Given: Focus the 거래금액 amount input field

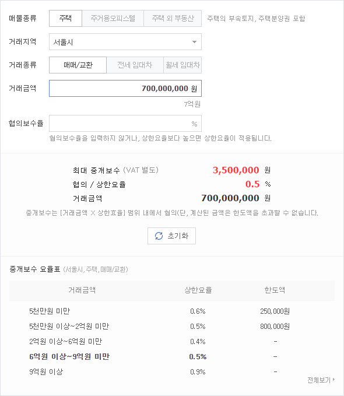Looking at the screenshot, I should pos(125,89).
